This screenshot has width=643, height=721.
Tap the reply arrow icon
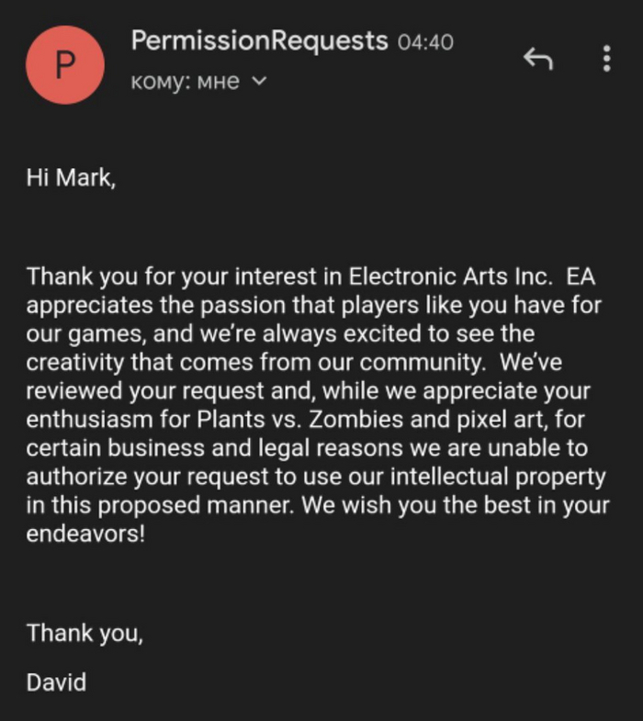[538, 60]
